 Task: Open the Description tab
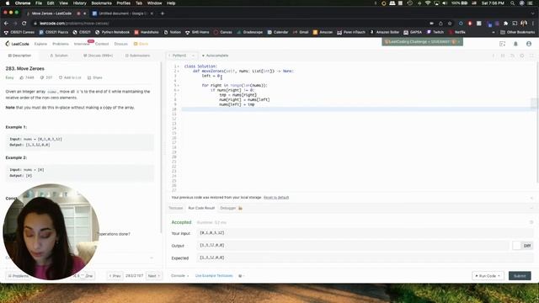[19, 56]
